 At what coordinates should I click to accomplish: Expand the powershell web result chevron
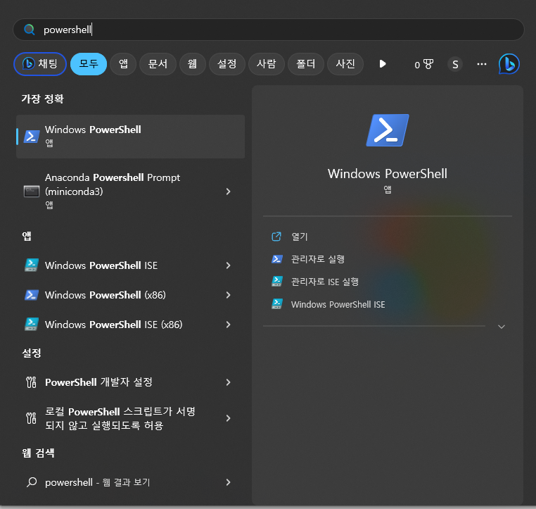228,482
